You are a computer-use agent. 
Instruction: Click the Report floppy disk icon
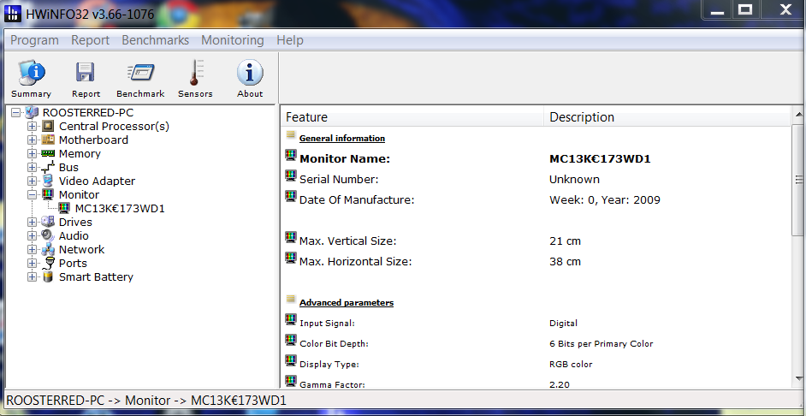tap(86, 73)
